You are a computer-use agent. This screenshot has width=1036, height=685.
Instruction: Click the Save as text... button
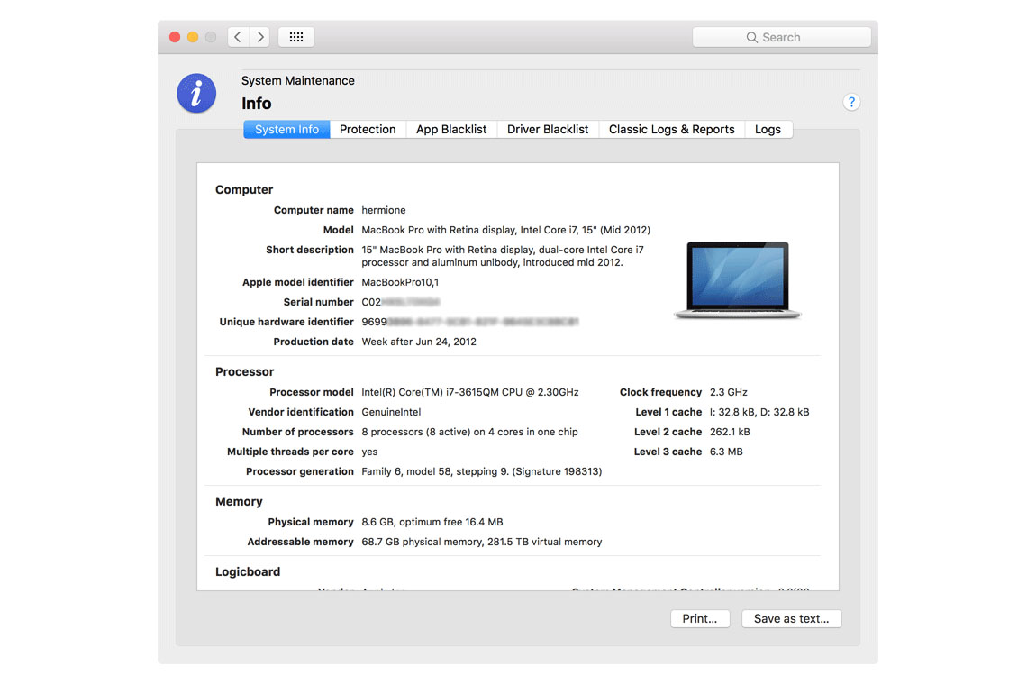791,618
